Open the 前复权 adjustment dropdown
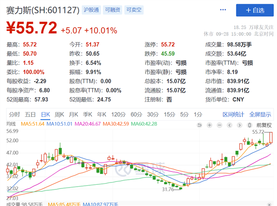Screen dimensions: 277x206 pos(264,125)
